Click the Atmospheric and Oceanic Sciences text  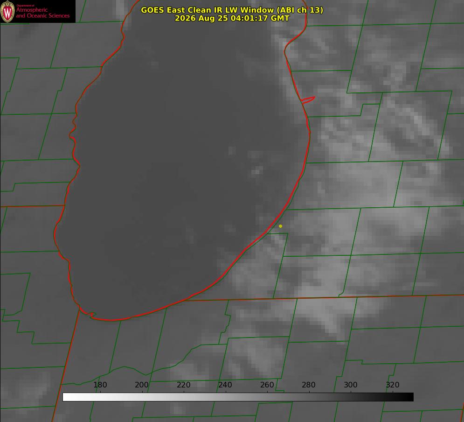(x=42, y=13)
